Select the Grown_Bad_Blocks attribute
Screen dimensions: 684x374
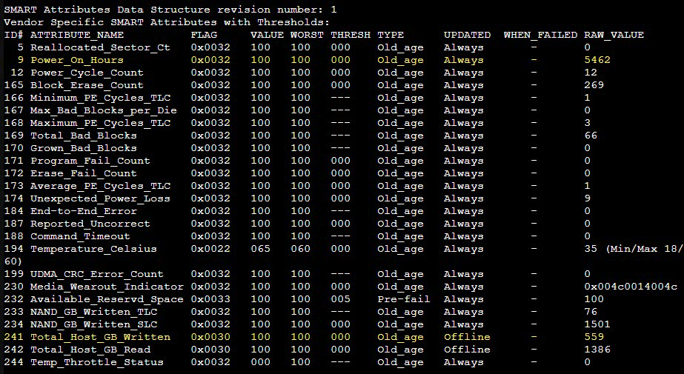[83, 149]
